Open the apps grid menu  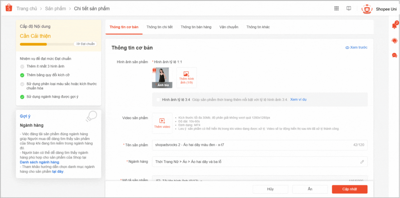coord(336,9)
